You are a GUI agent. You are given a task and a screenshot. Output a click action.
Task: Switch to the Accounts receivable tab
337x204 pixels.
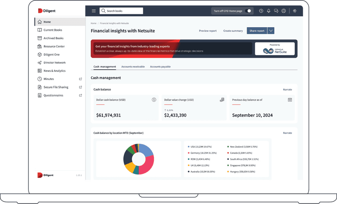133,67
